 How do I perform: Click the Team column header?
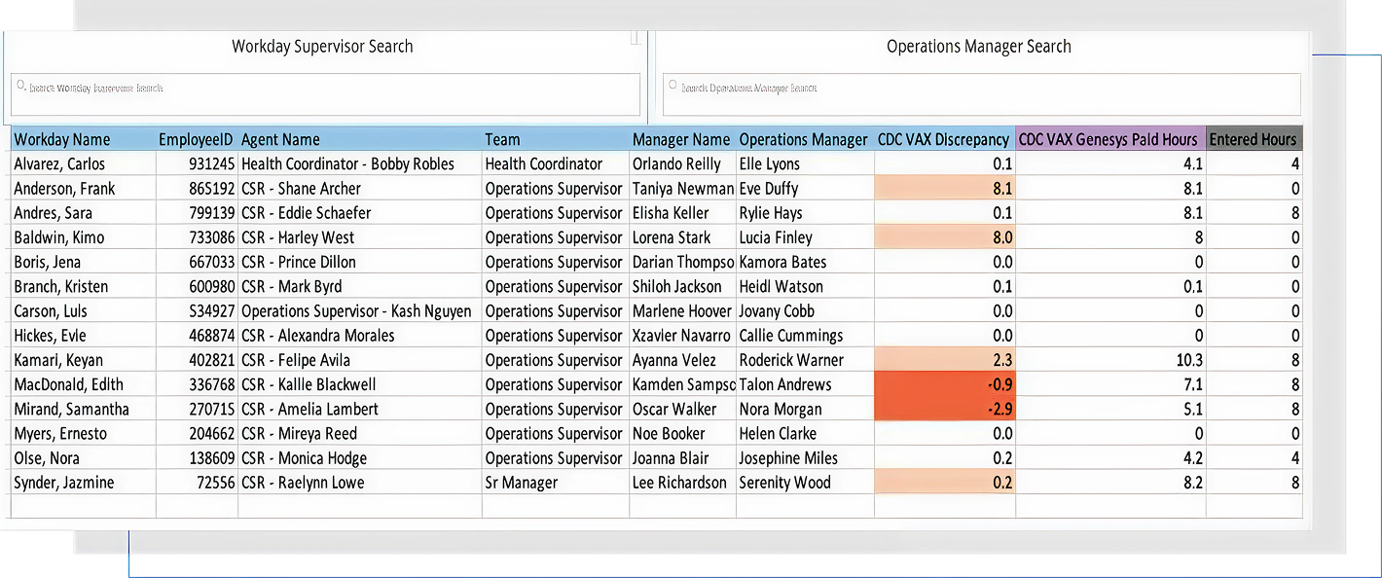click(556, 139)
